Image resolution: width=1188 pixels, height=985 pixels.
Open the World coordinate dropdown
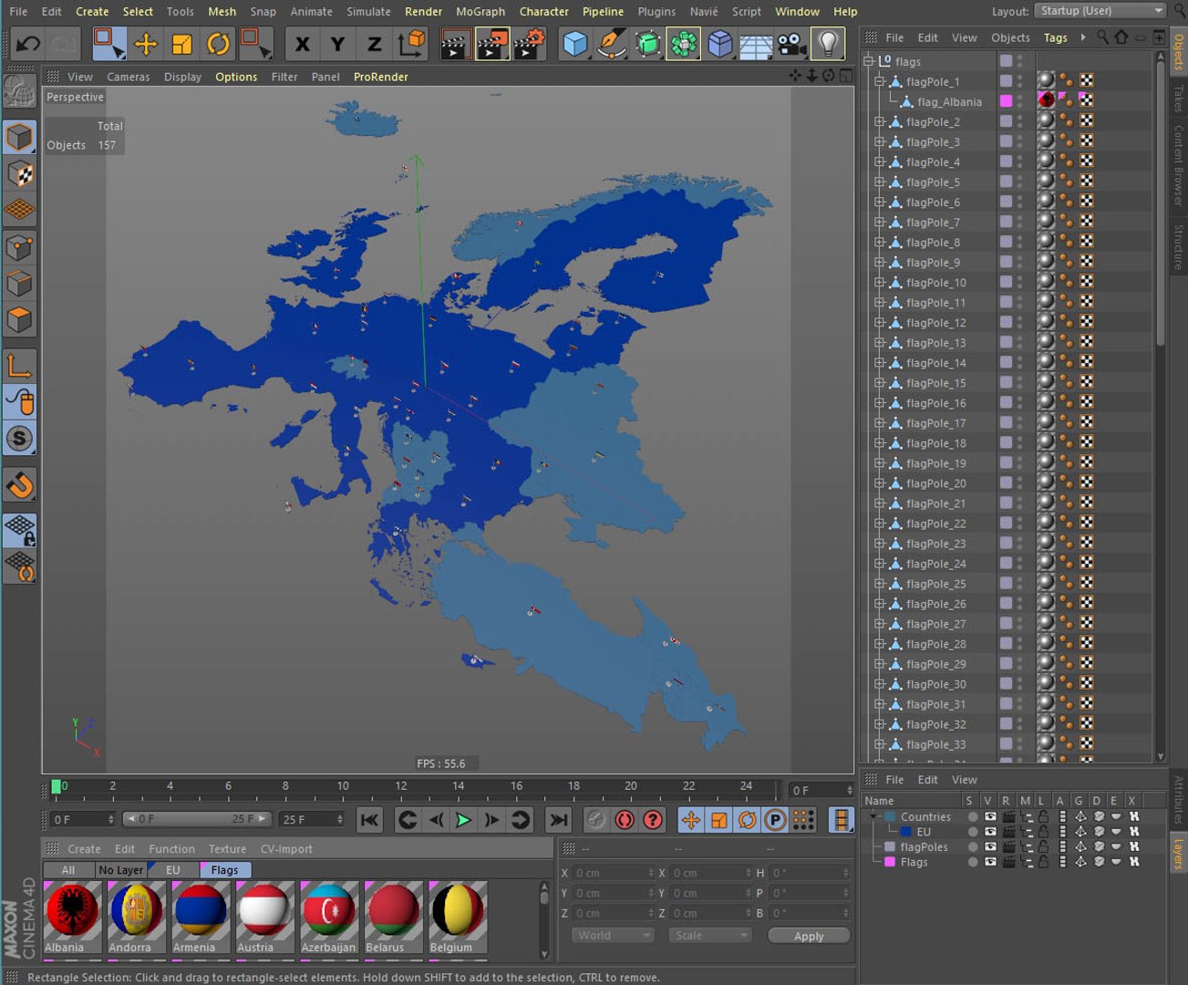pyautogui.click(x=613, y=936)
